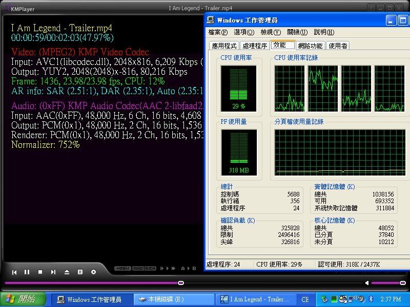The image size is (410, 307).
Task: Click the wireless network tray icon
Action: pos(352,299)
